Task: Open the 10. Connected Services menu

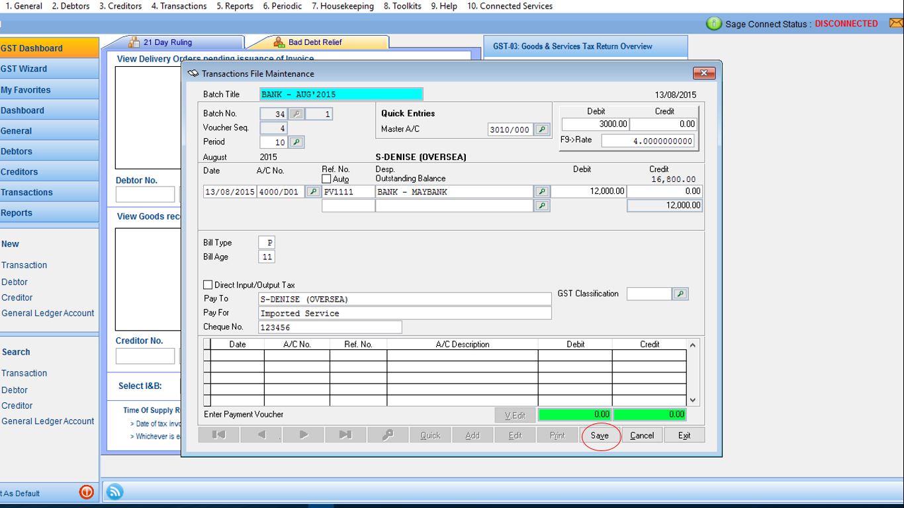Action: click(x=510, y=6)
